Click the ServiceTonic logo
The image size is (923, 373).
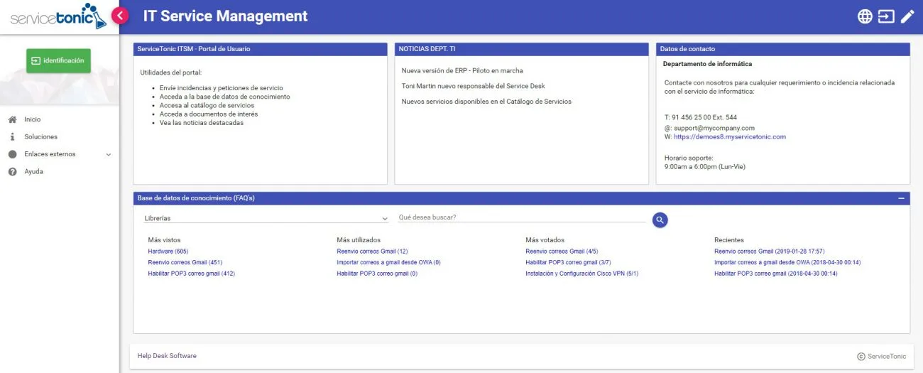click(x=58, y=17)
